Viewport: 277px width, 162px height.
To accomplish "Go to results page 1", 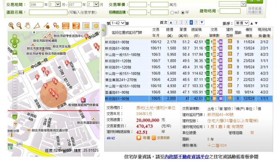I will pos(176,23).
